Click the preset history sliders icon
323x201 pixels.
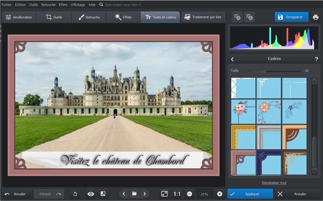(x=249, y=17)
